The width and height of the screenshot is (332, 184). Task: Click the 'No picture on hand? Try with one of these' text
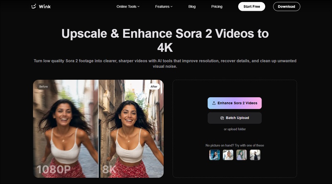(234, 145)
